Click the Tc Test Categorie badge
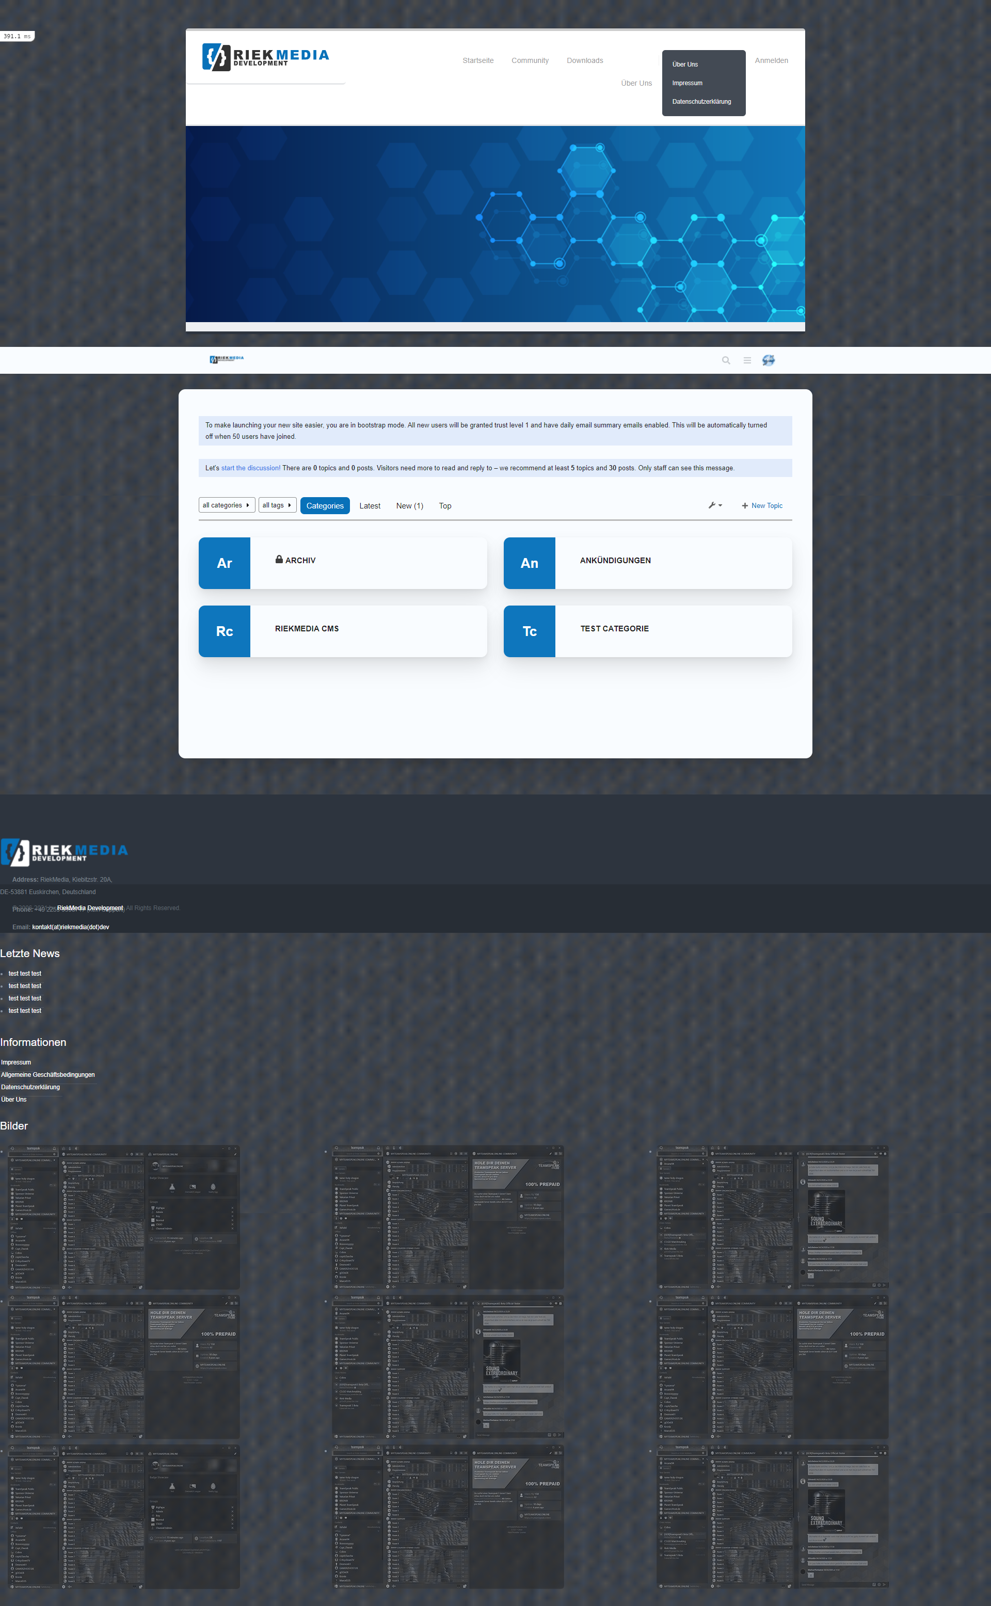 click(529, 631)
